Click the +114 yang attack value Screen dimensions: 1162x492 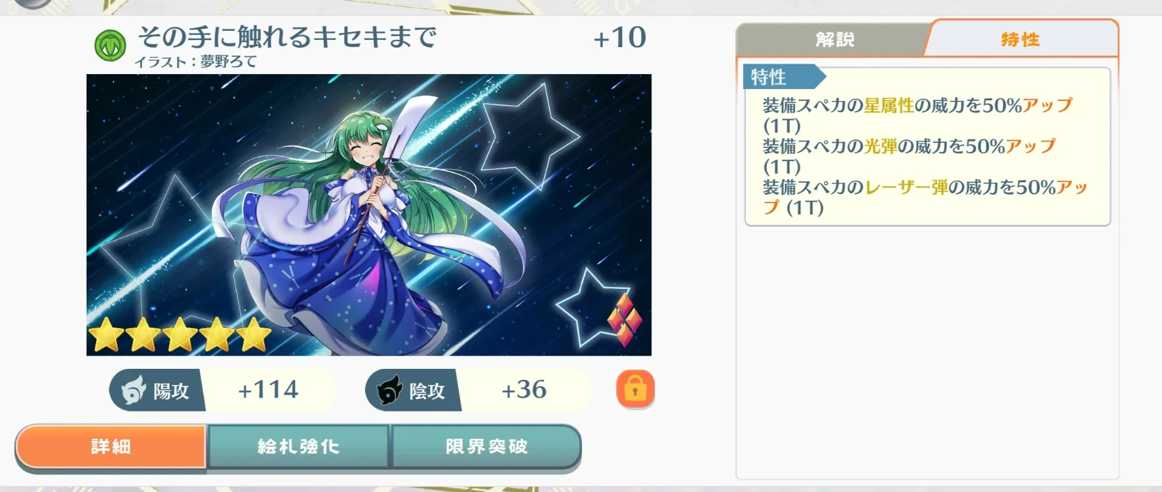[268, 390]
